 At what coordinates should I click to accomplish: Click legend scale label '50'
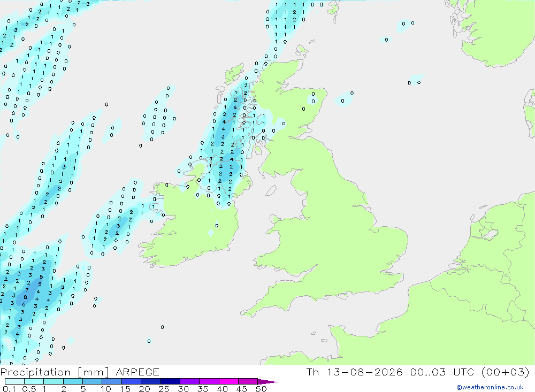point(261,389)
